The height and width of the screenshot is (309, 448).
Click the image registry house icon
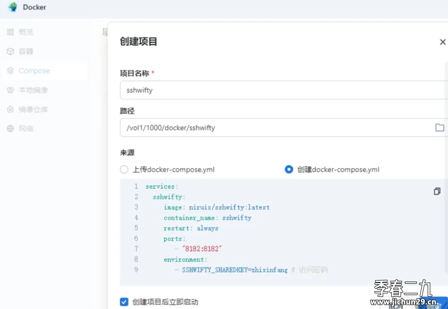[10, 109]
